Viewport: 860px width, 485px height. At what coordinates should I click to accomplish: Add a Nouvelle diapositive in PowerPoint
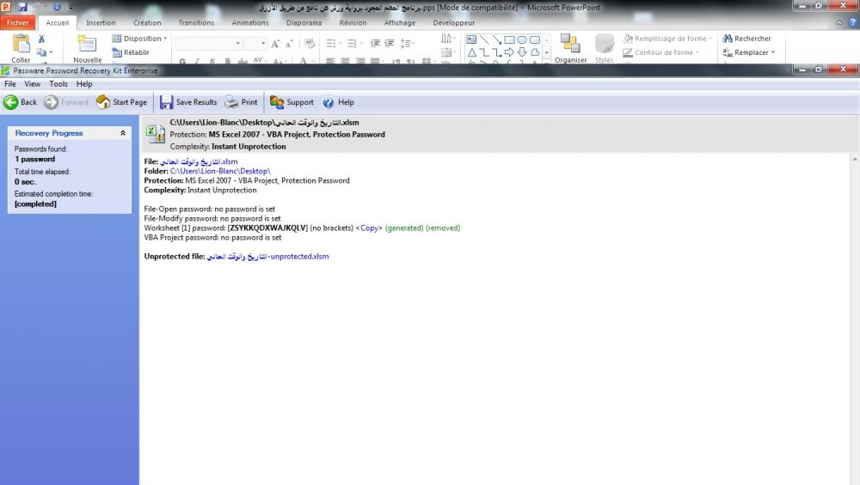point(87,44)
